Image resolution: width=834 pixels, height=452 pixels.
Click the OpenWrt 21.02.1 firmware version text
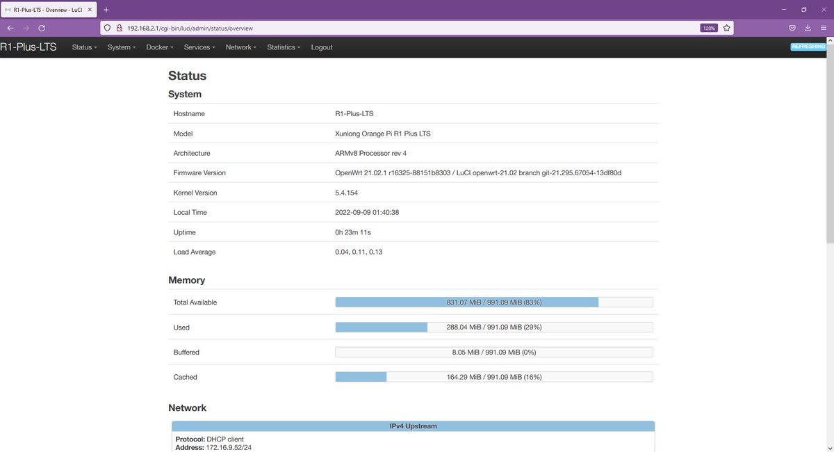click(478, 172)
